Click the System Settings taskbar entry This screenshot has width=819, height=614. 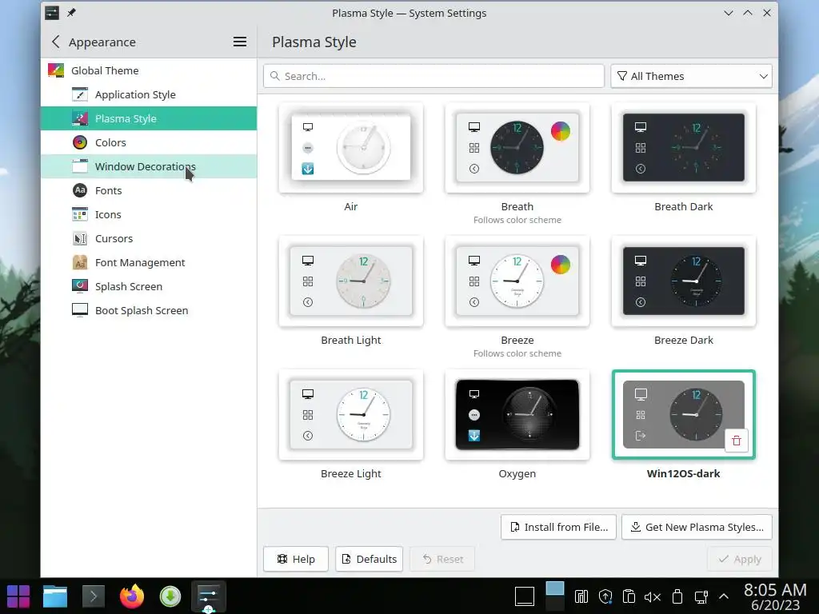click(x=209, y=596)
